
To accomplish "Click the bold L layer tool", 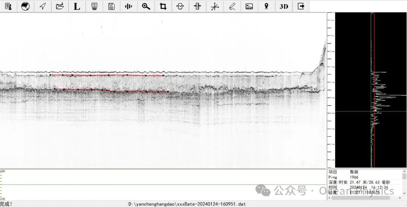I will [77, 6].
